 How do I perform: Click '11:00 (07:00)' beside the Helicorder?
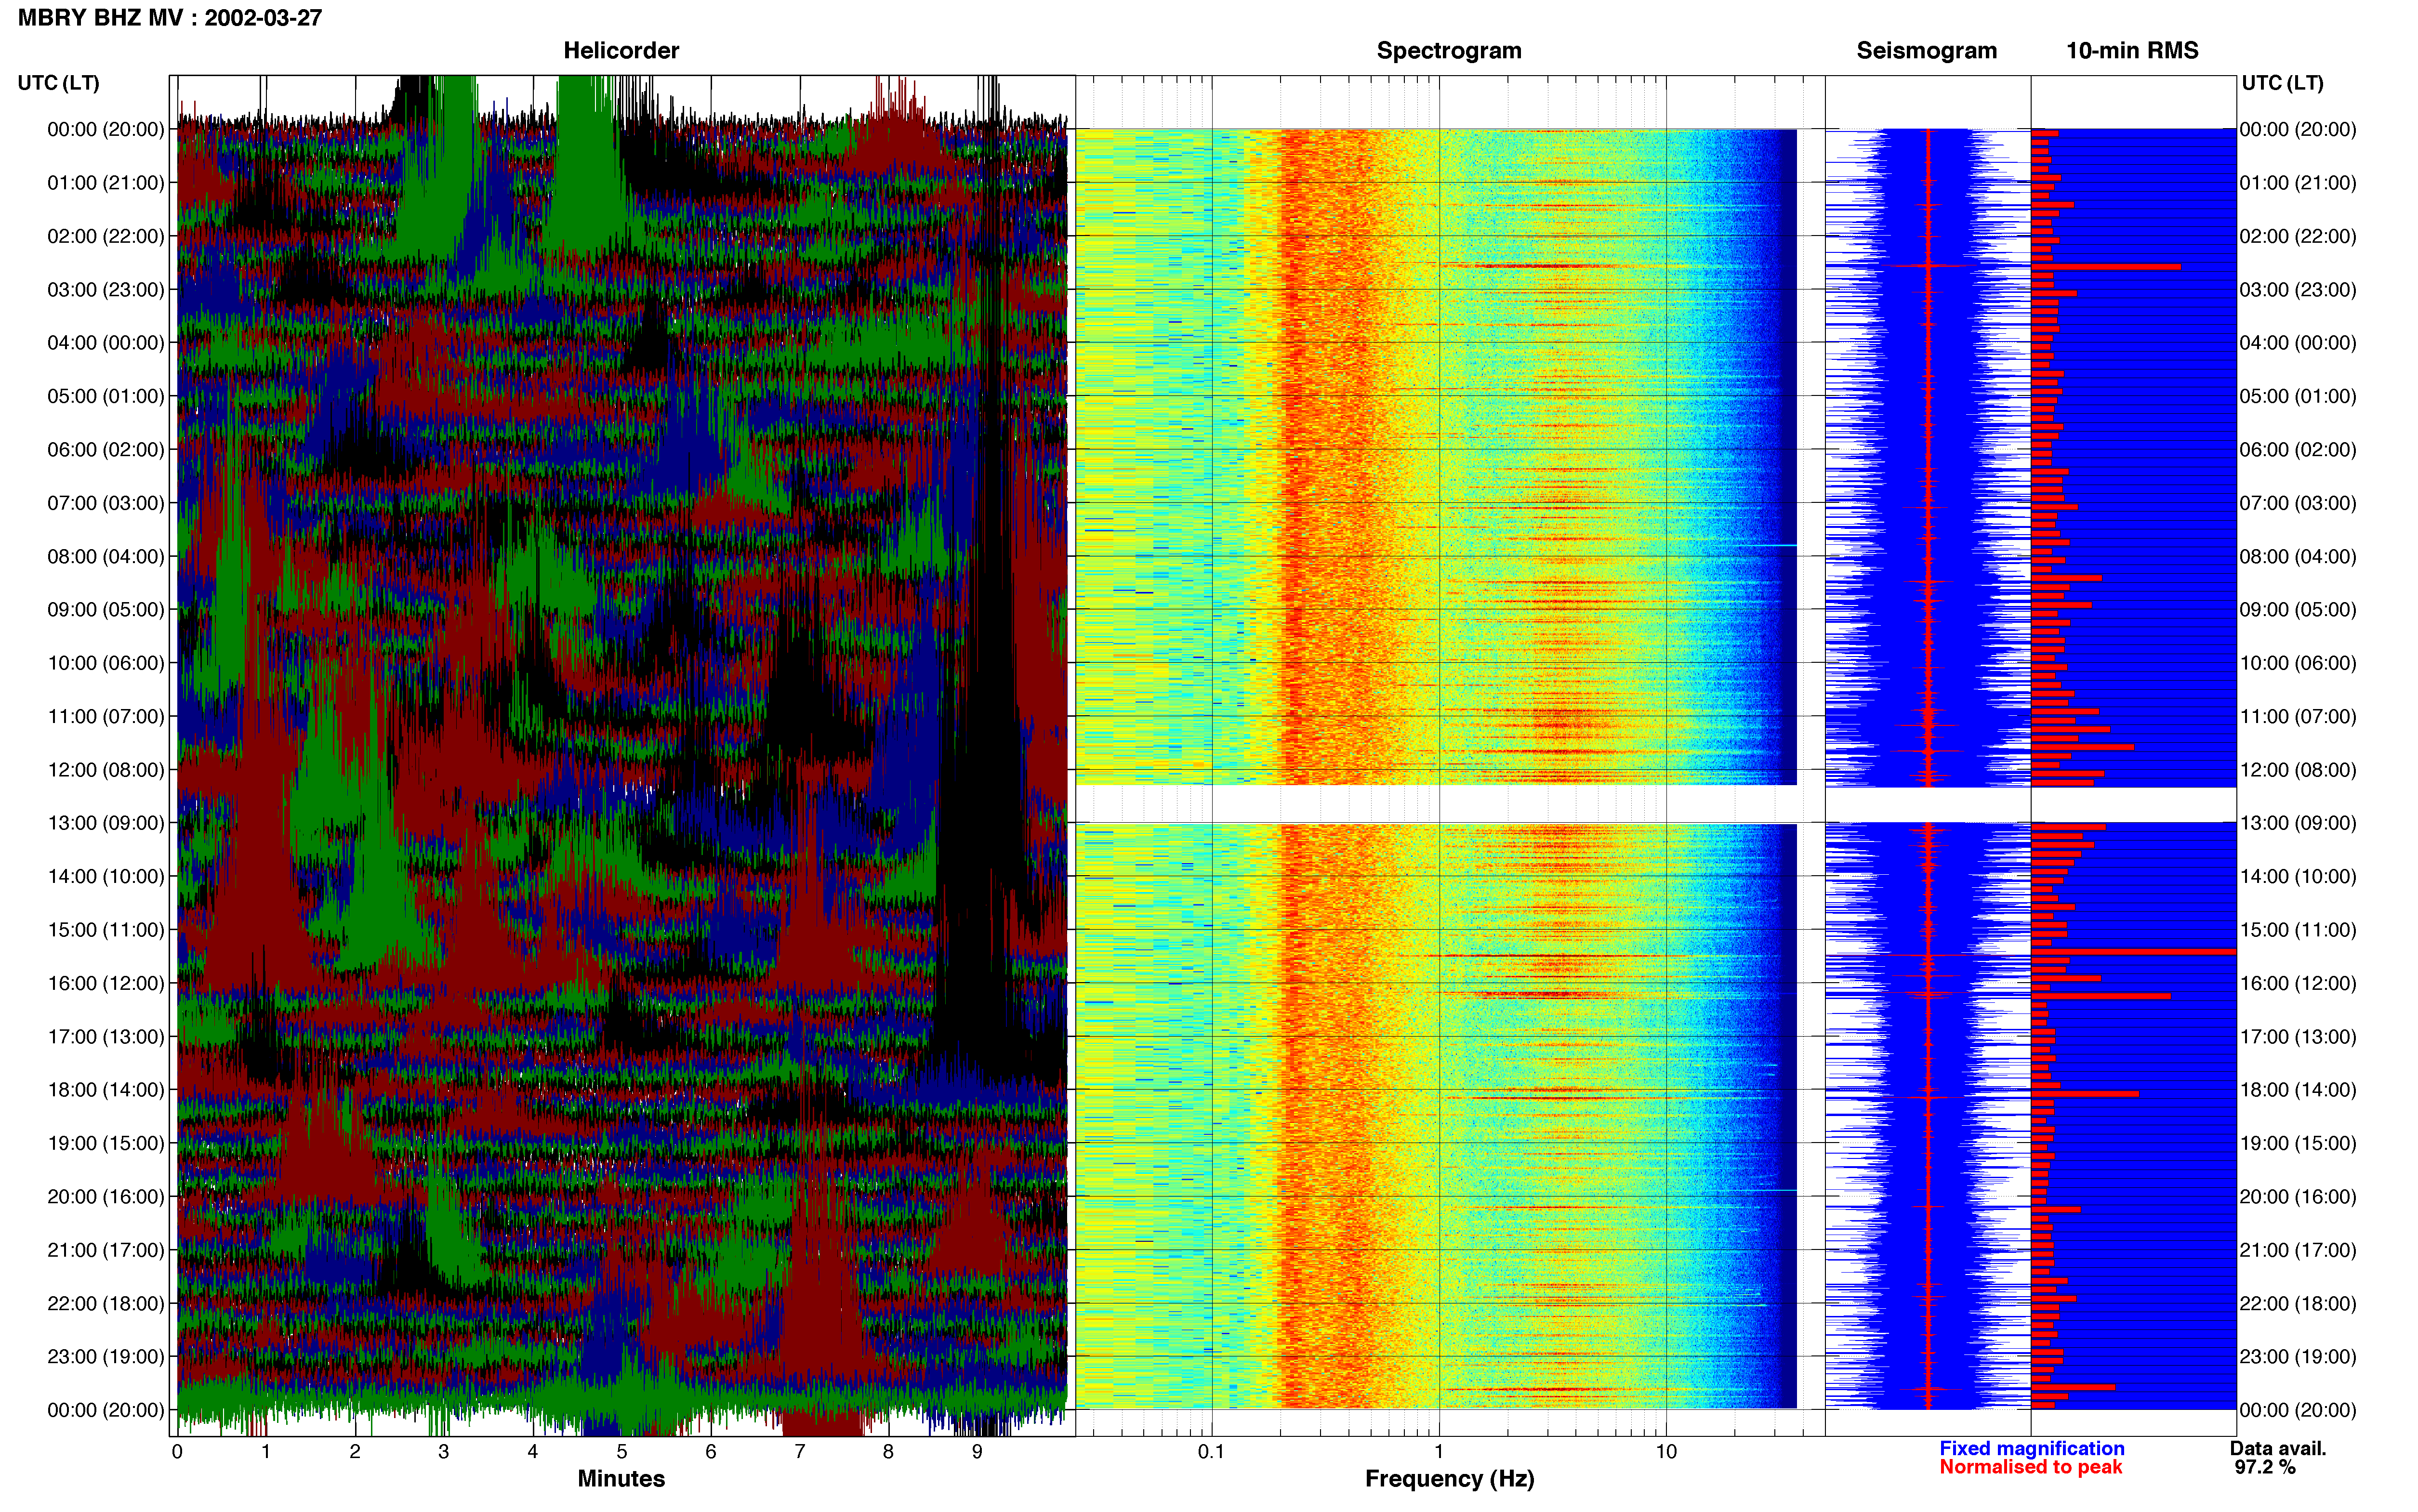tap(106, 716)
